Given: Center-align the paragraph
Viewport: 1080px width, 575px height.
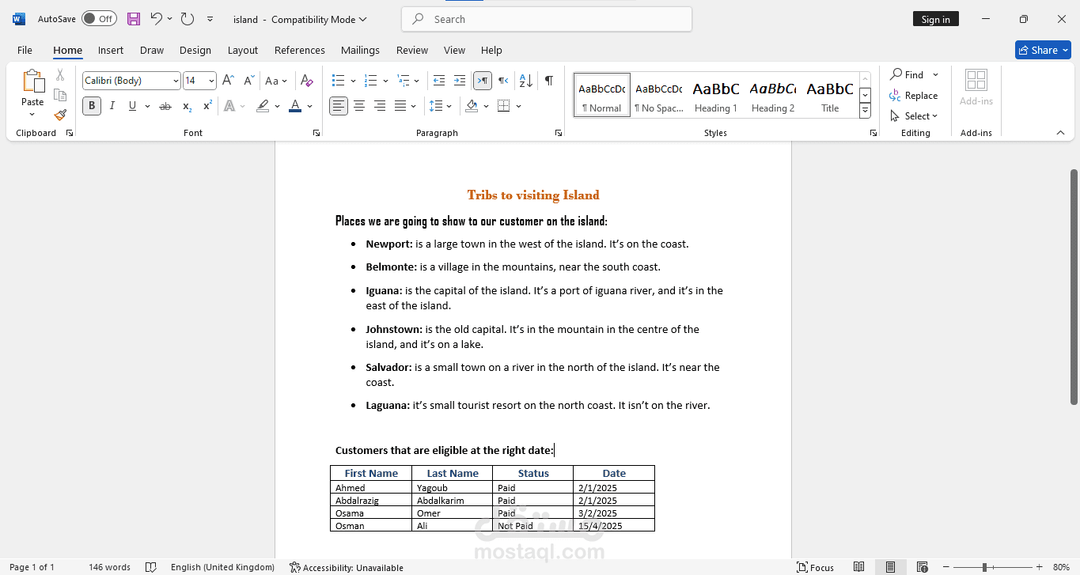Looking at the screenshot, I should tap(359, 106).
